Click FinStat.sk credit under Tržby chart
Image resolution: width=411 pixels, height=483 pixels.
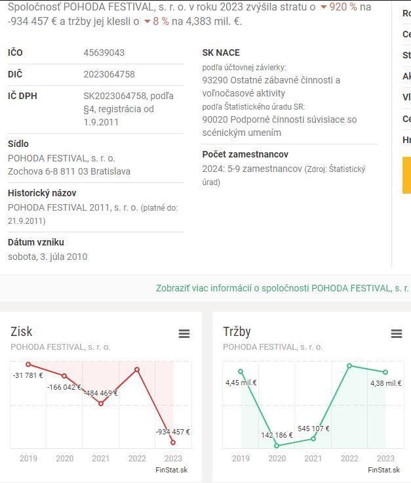click(x=383, y=470)
